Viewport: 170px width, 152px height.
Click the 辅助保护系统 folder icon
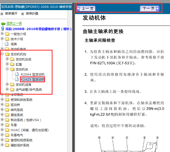pos(7,145)
